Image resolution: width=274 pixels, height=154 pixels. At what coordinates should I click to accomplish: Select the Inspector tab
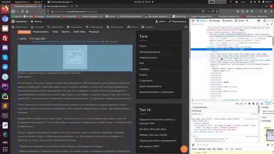(202, 21)
